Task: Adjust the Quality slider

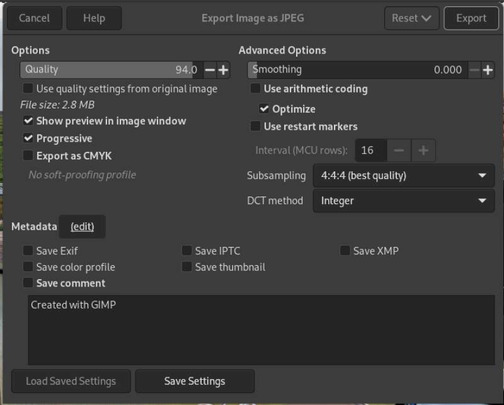Action: pyautogui.click(x=113, y=69)
